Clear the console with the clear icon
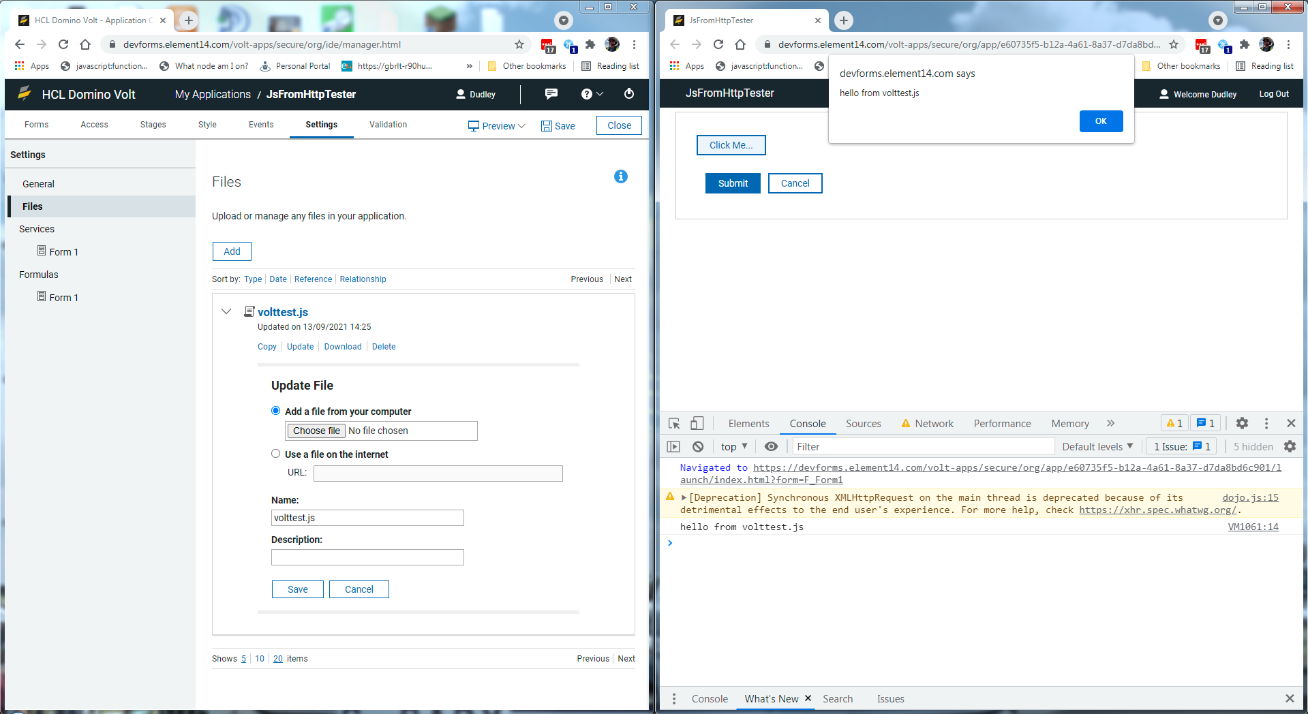 [x=698, y=446]
